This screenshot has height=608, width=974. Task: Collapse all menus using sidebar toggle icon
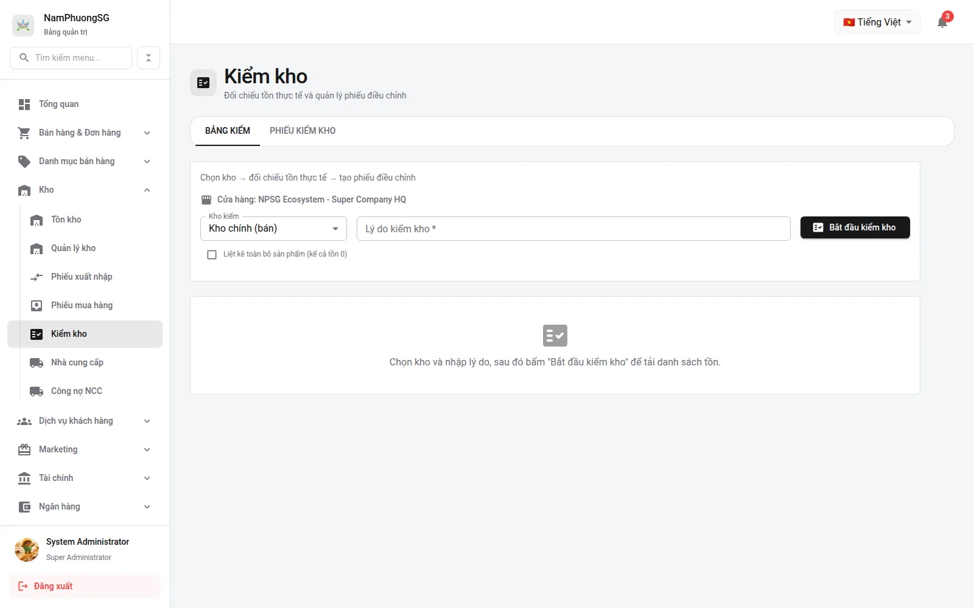point(149,58)
